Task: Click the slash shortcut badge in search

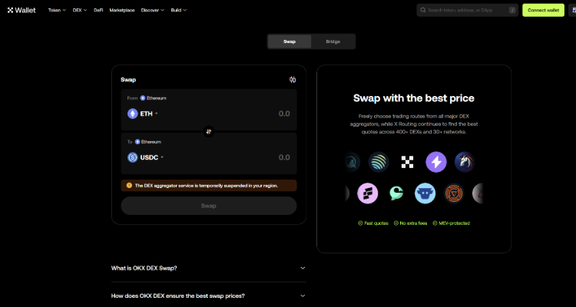Action: (512, 10)
